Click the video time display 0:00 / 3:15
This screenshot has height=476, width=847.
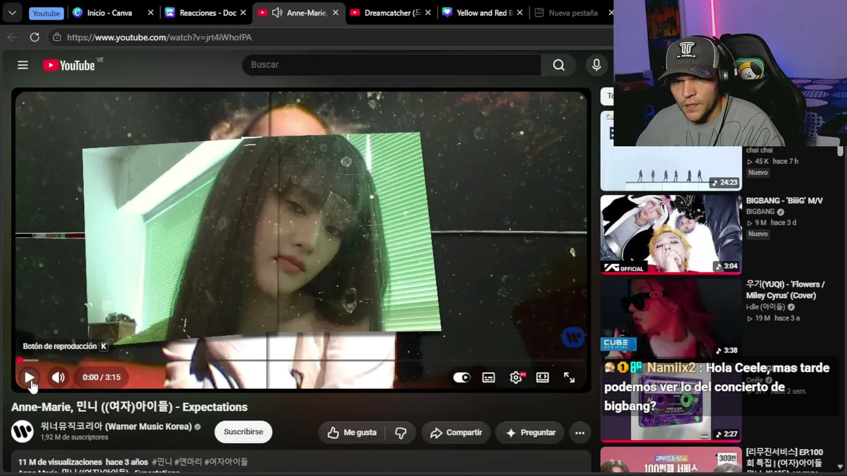click(x=101, y=377)
